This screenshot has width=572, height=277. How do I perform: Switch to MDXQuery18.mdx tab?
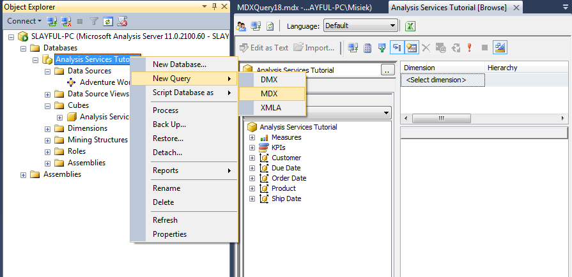point(305,8)
